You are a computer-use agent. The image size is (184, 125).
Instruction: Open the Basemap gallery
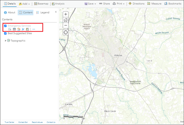click(x=41, y=4)
